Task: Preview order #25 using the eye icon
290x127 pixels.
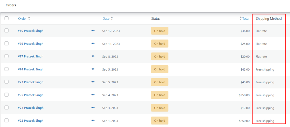Action: [x=93, y=95]
